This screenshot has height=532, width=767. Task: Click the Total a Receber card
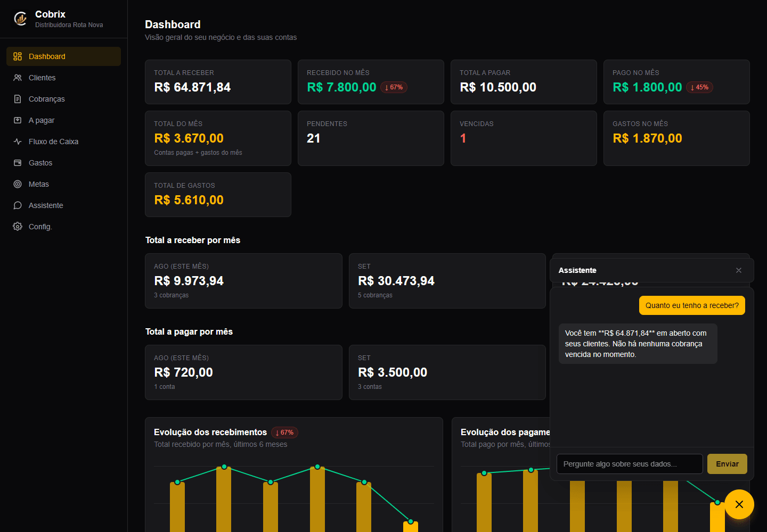[218, 82]
